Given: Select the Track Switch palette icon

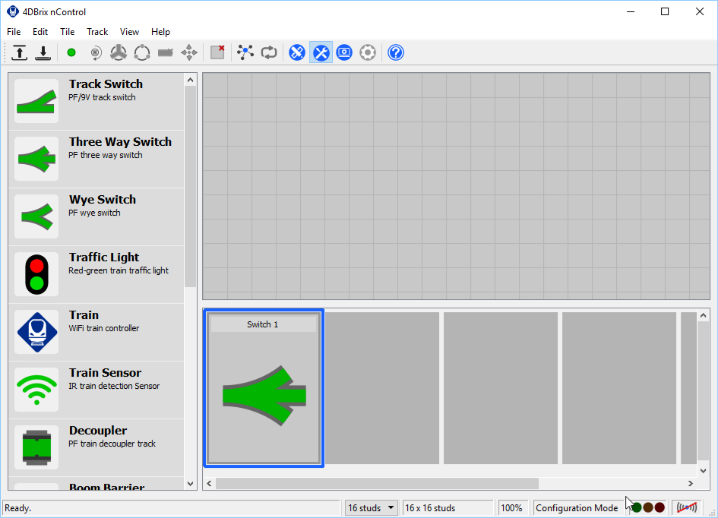Looking at the screenshot, I should (x=36, y=101).
